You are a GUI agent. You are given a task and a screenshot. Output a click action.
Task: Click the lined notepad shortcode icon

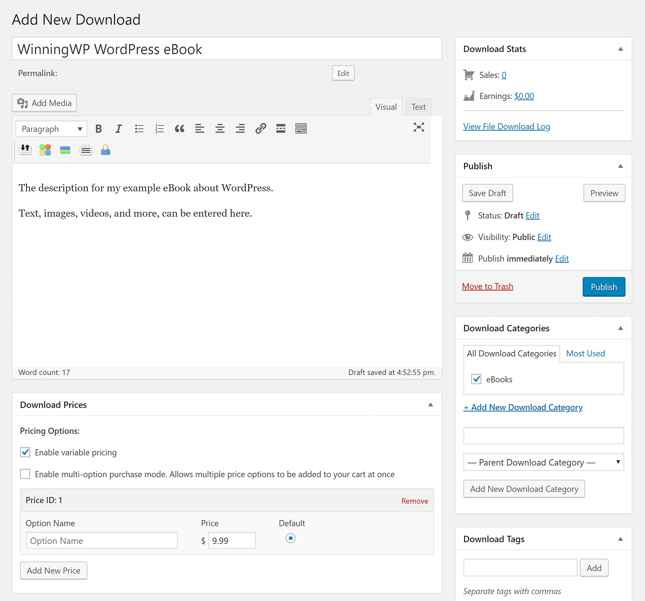click(85, 150)
